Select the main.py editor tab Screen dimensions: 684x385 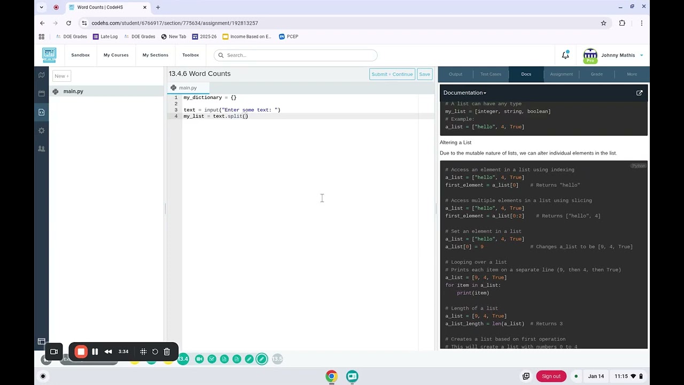coord(188,88)
